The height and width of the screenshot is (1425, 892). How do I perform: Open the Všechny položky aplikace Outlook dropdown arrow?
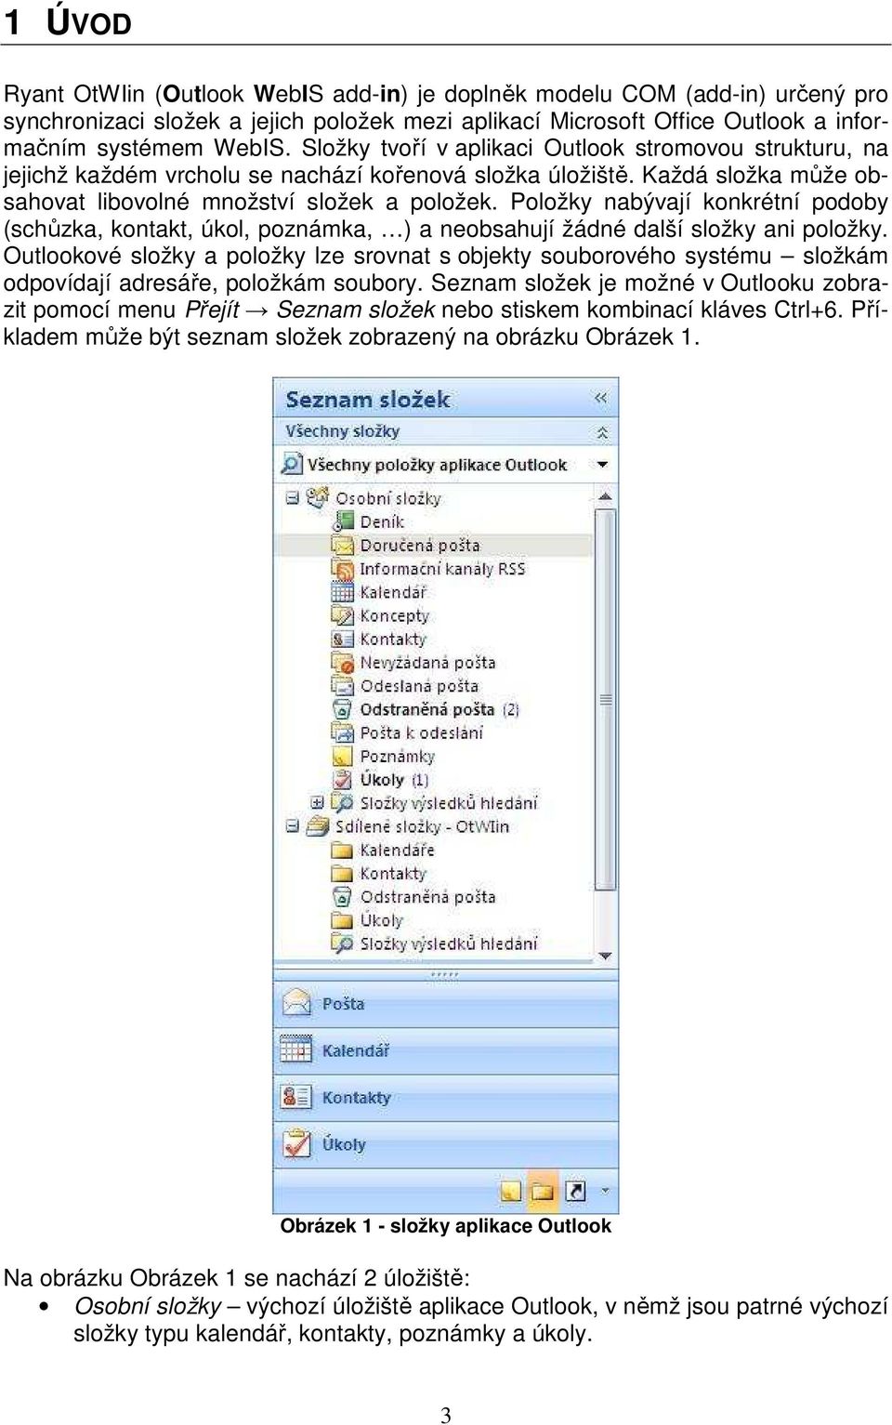[602, 464]
